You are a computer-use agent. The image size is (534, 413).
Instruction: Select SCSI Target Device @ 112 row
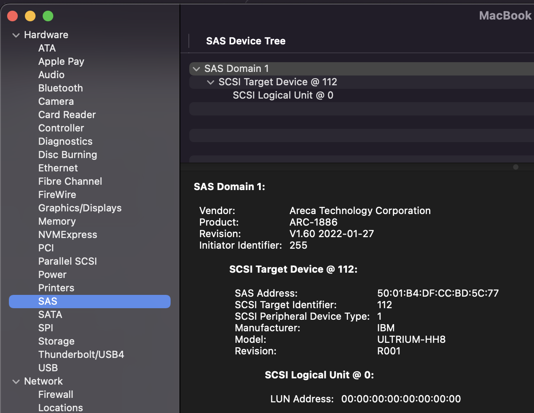click(x=362, y=82)
